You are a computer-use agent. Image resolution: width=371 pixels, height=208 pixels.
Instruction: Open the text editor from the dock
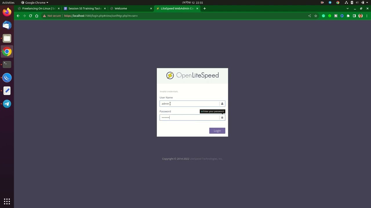point(7,91)
